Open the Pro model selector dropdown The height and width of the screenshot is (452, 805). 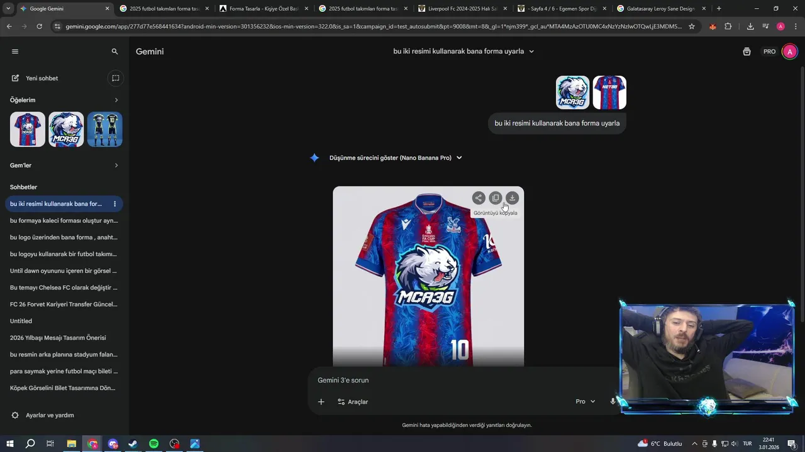[x=586, y=402]
